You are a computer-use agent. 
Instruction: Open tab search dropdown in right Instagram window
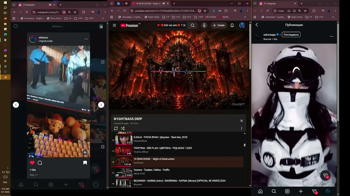tap(255, 4)
